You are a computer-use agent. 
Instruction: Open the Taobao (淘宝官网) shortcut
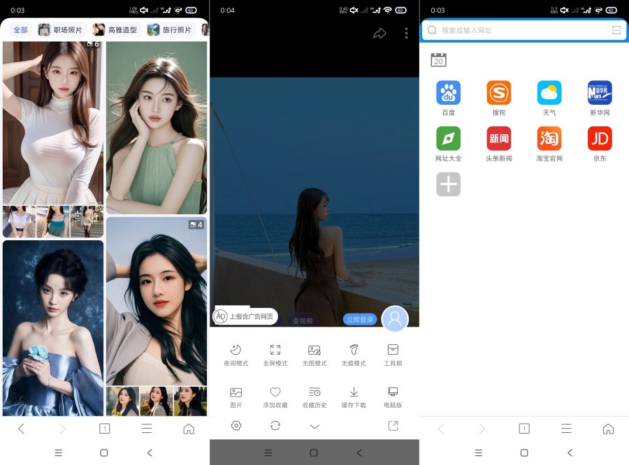[549, 144]
